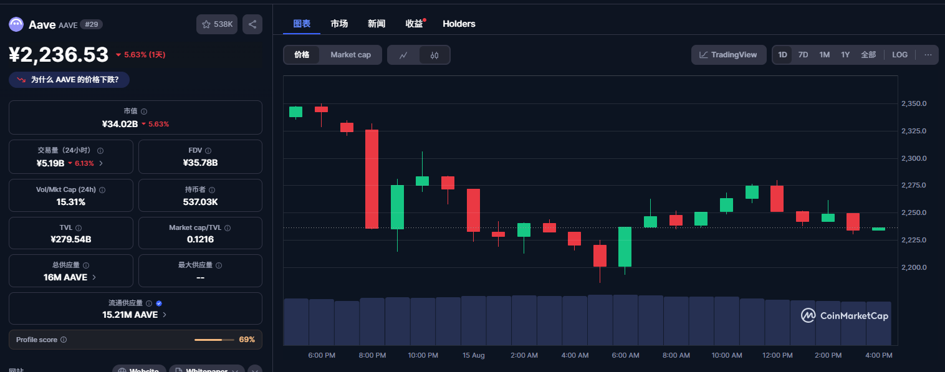Expand 15.21M AAVE circulating supply chevron
Screen dimensions: 945x372
pos(165,315)
